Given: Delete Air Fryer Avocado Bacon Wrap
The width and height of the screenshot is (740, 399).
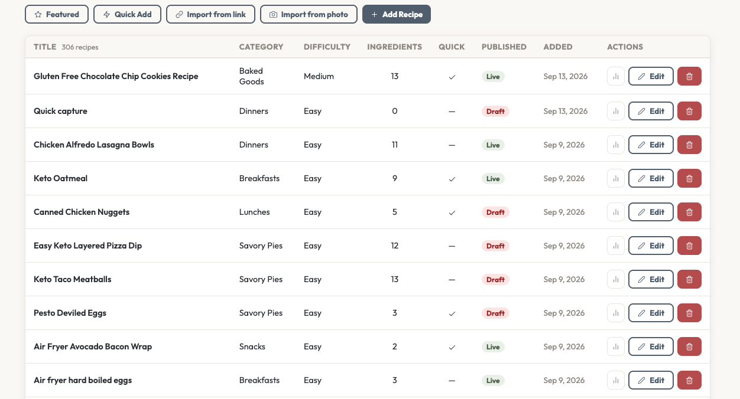Looking at the screenshot, I should click(689, 346).
